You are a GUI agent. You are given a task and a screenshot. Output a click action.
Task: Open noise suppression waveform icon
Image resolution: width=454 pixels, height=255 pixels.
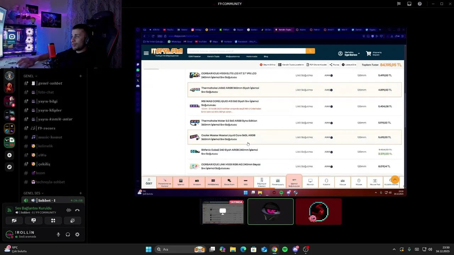coord(69,210)
